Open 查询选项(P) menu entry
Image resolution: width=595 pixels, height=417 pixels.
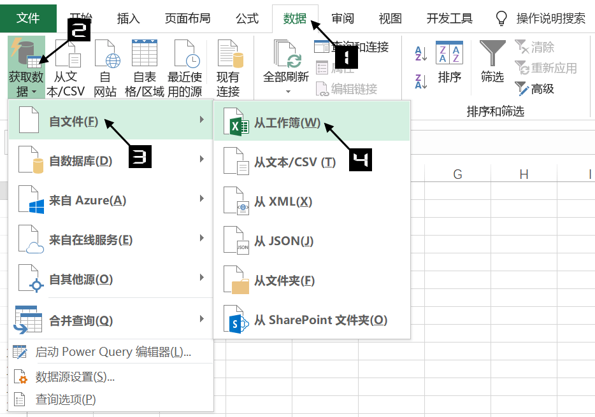point(110,399)
